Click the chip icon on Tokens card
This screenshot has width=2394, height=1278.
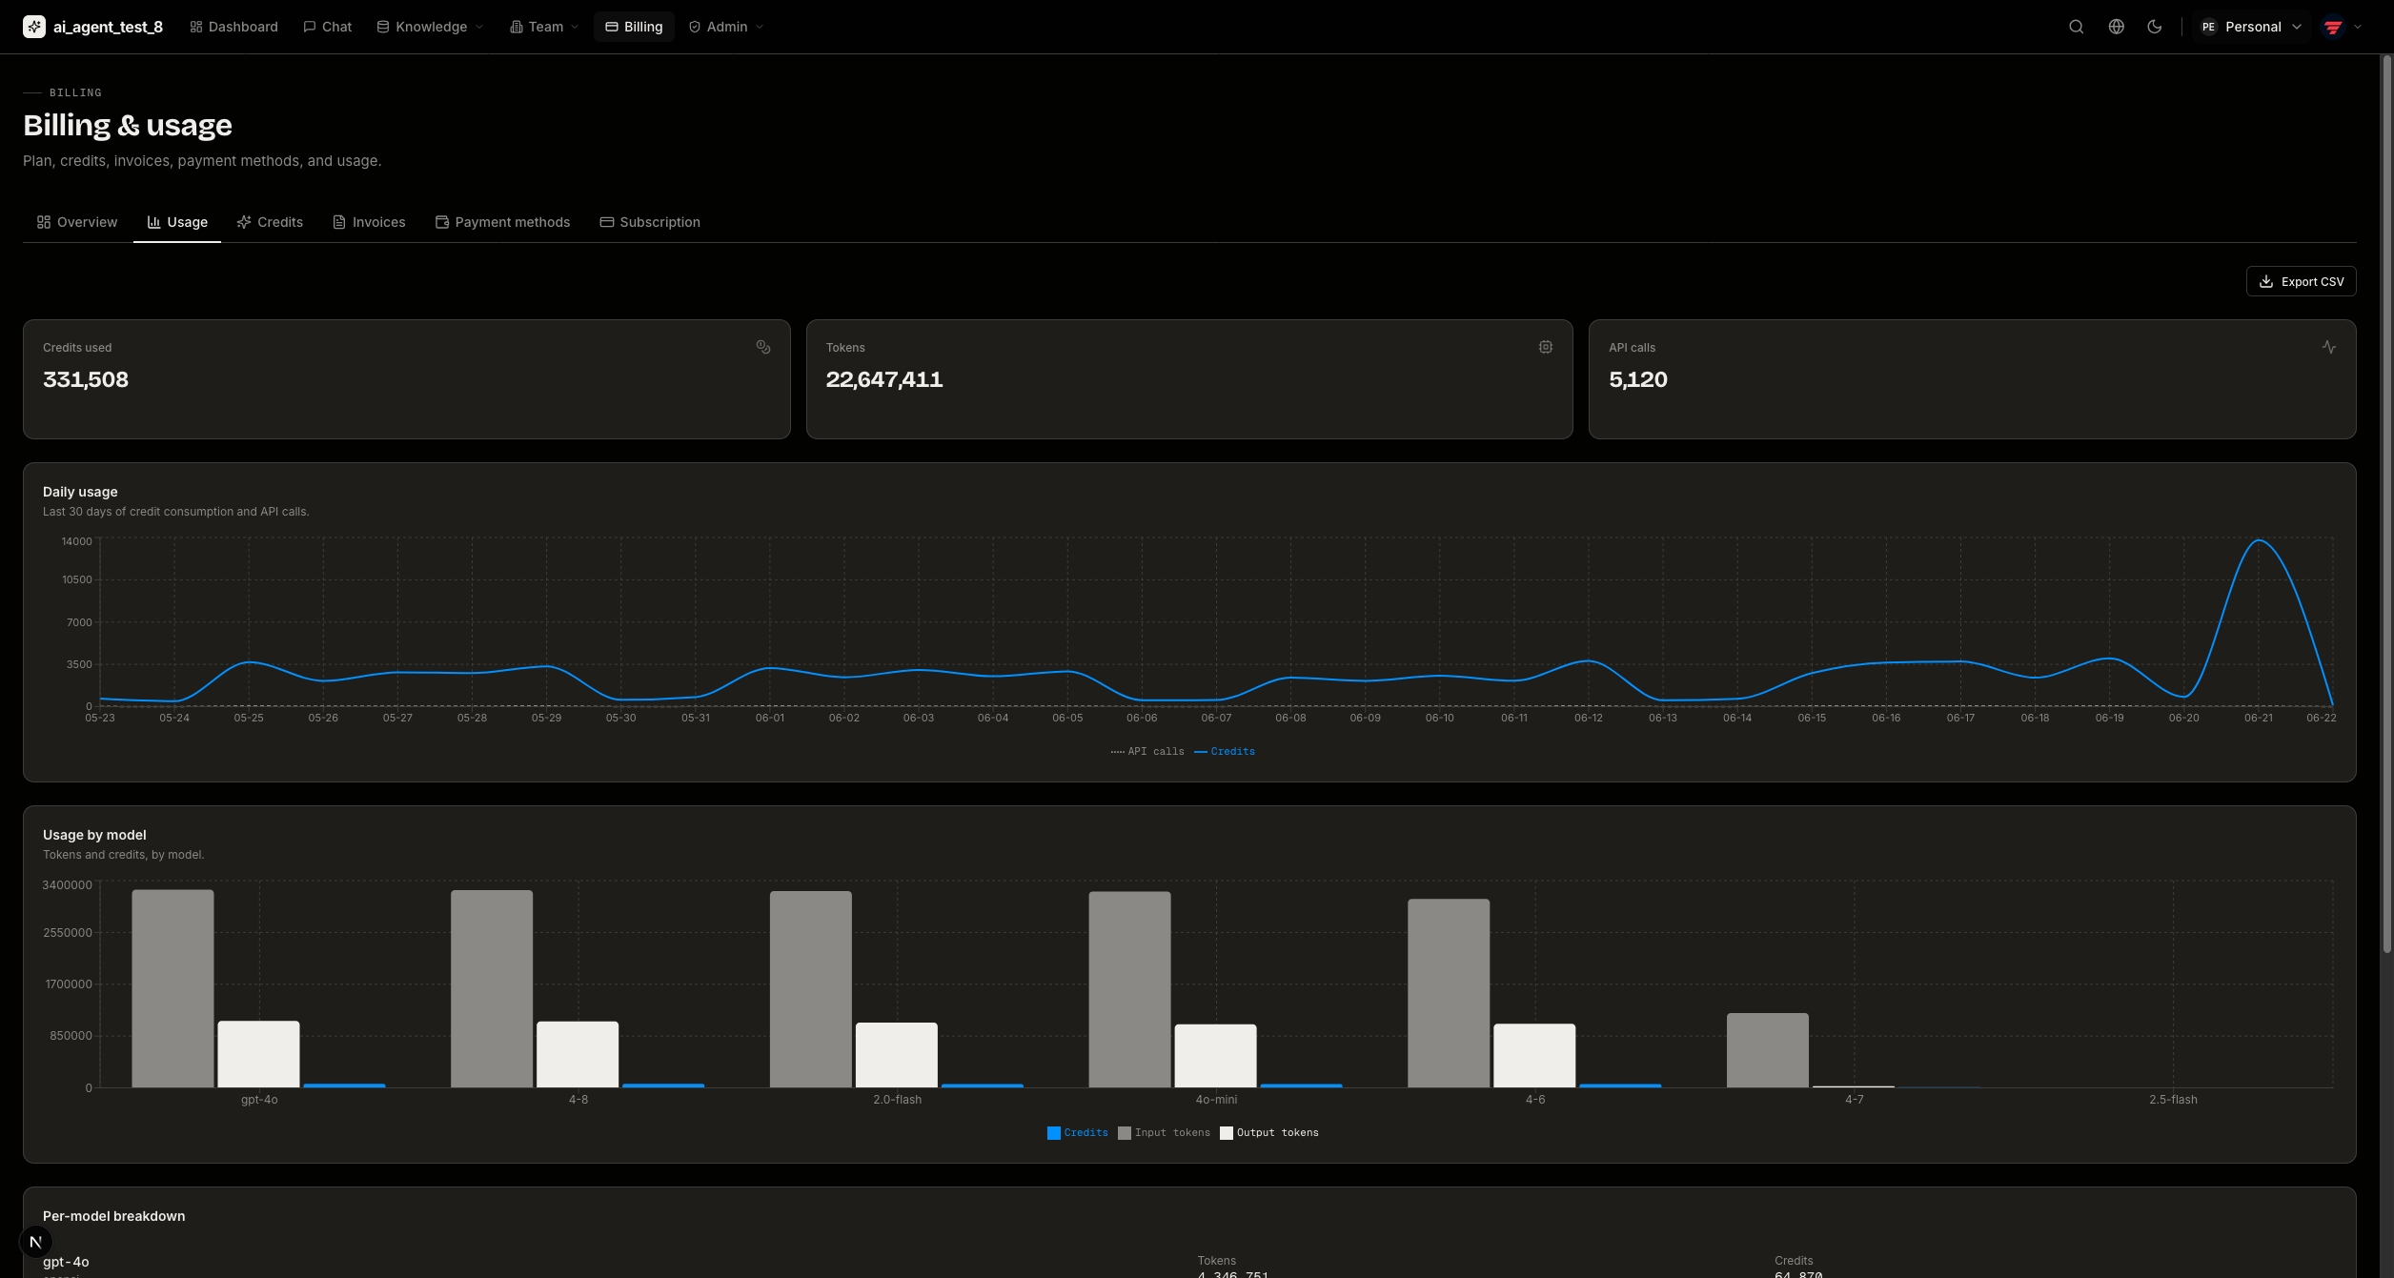click(x=1546, y=347)
